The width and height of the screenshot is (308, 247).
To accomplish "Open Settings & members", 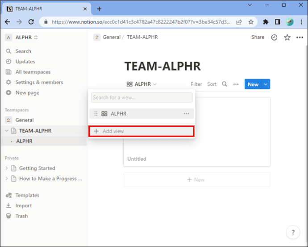I will click(x=39, y=82).
